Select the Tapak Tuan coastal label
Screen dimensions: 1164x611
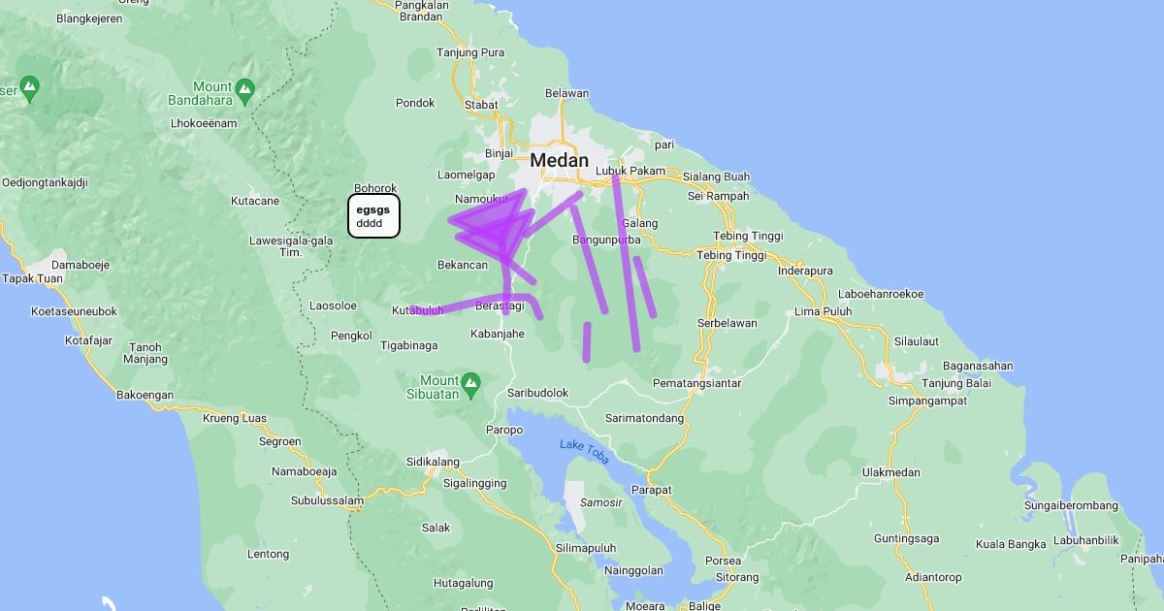coord(32,278)
